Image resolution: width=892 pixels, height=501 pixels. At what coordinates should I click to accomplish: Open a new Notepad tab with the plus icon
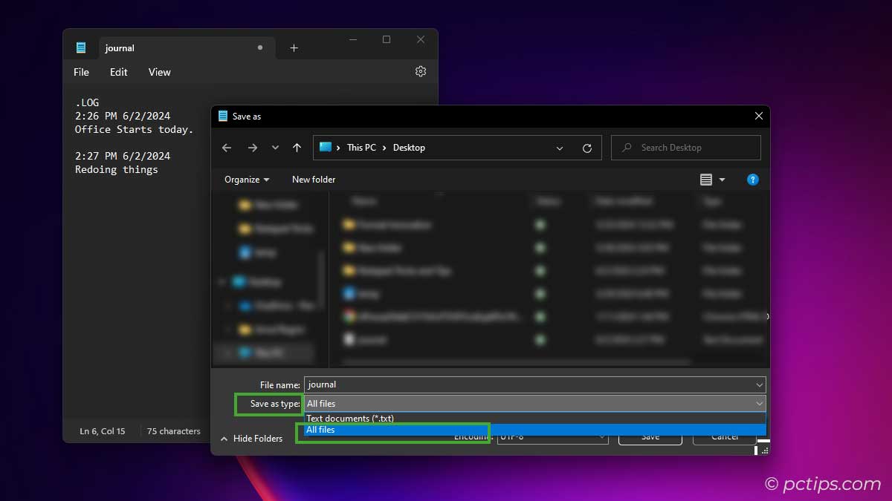coord(294,47)
